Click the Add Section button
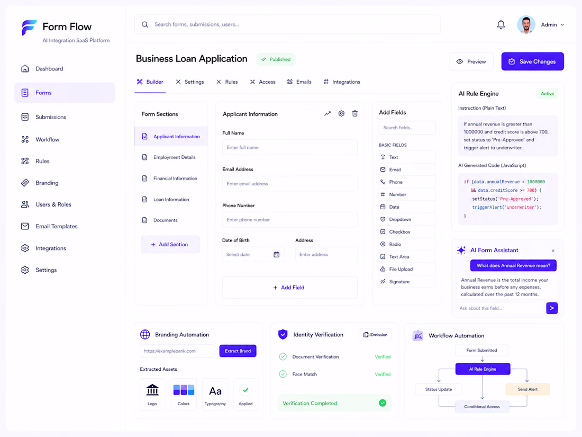This screenshot has width=582, height=437. tap(170, 245)
